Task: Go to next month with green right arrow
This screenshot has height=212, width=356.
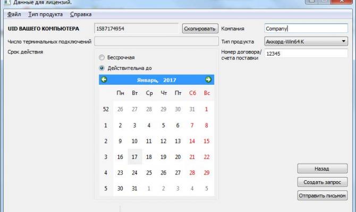Action: point(208,79)
